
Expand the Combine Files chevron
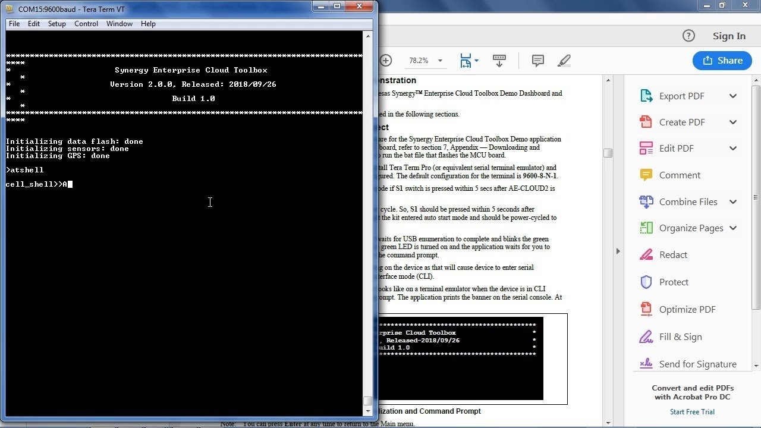[733, 202]
